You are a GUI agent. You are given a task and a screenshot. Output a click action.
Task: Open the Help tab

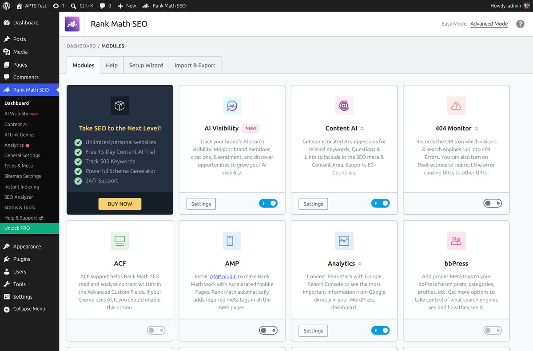111,65
